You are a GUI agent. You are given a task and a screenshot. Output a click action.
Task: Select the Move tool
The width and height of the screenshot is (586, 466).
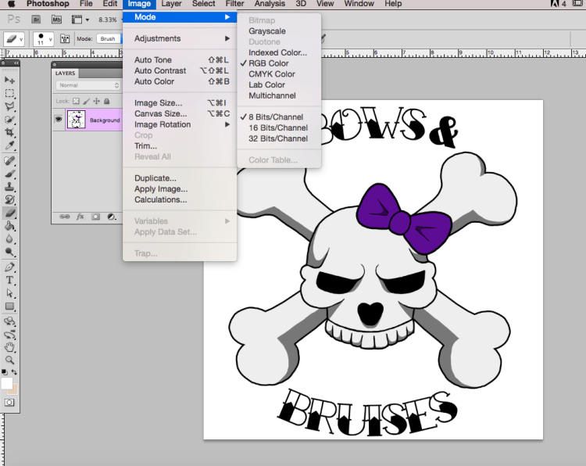tap(9, 80)
